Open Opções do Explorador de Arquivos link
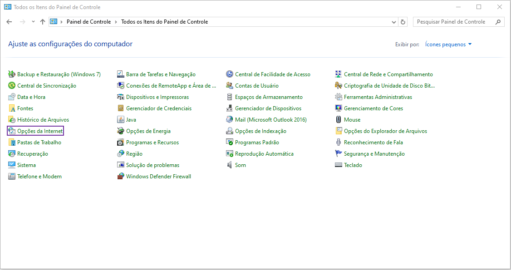 click(x=386, y=131)
